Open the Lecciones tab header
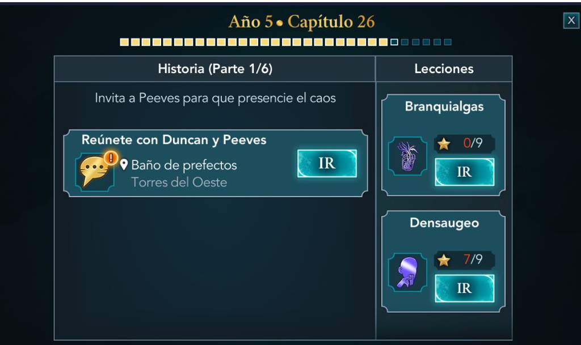Screen dimensions: 581x345 444,69
